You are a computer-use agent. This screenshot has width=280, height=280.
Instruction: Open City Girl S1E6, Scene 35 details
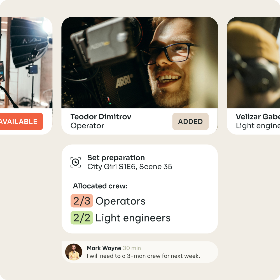(x=130, y=167)
